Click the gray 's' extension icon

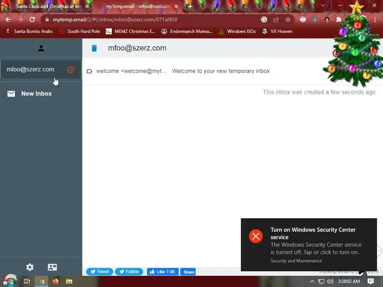pyautogui.click(x=315, y=19)
